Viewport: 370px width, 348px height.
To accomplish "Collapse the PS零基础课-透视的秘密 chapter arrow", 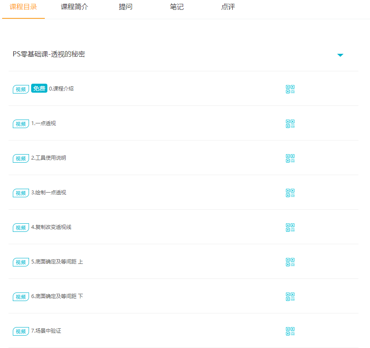I will tap(340, 55).
